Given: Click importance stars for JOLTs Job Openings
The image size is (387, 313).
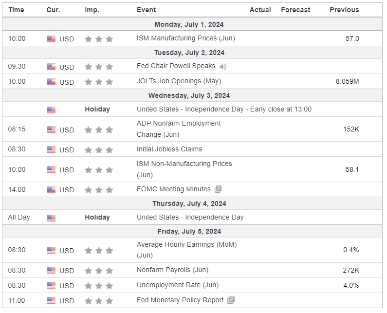Looking at the screenshot, I should (x=99, y=82).
